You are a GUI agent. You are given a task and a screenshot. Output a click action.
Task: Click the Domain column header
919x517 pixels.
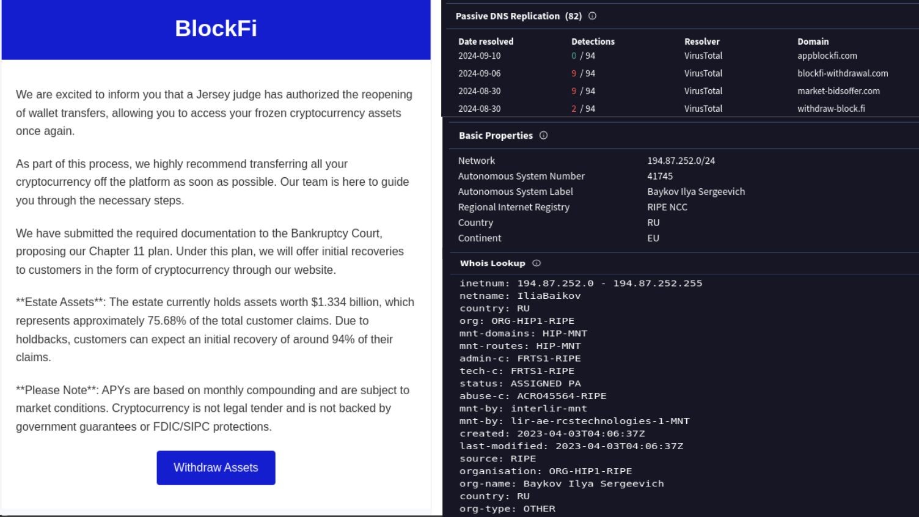[x=813, y=42]
